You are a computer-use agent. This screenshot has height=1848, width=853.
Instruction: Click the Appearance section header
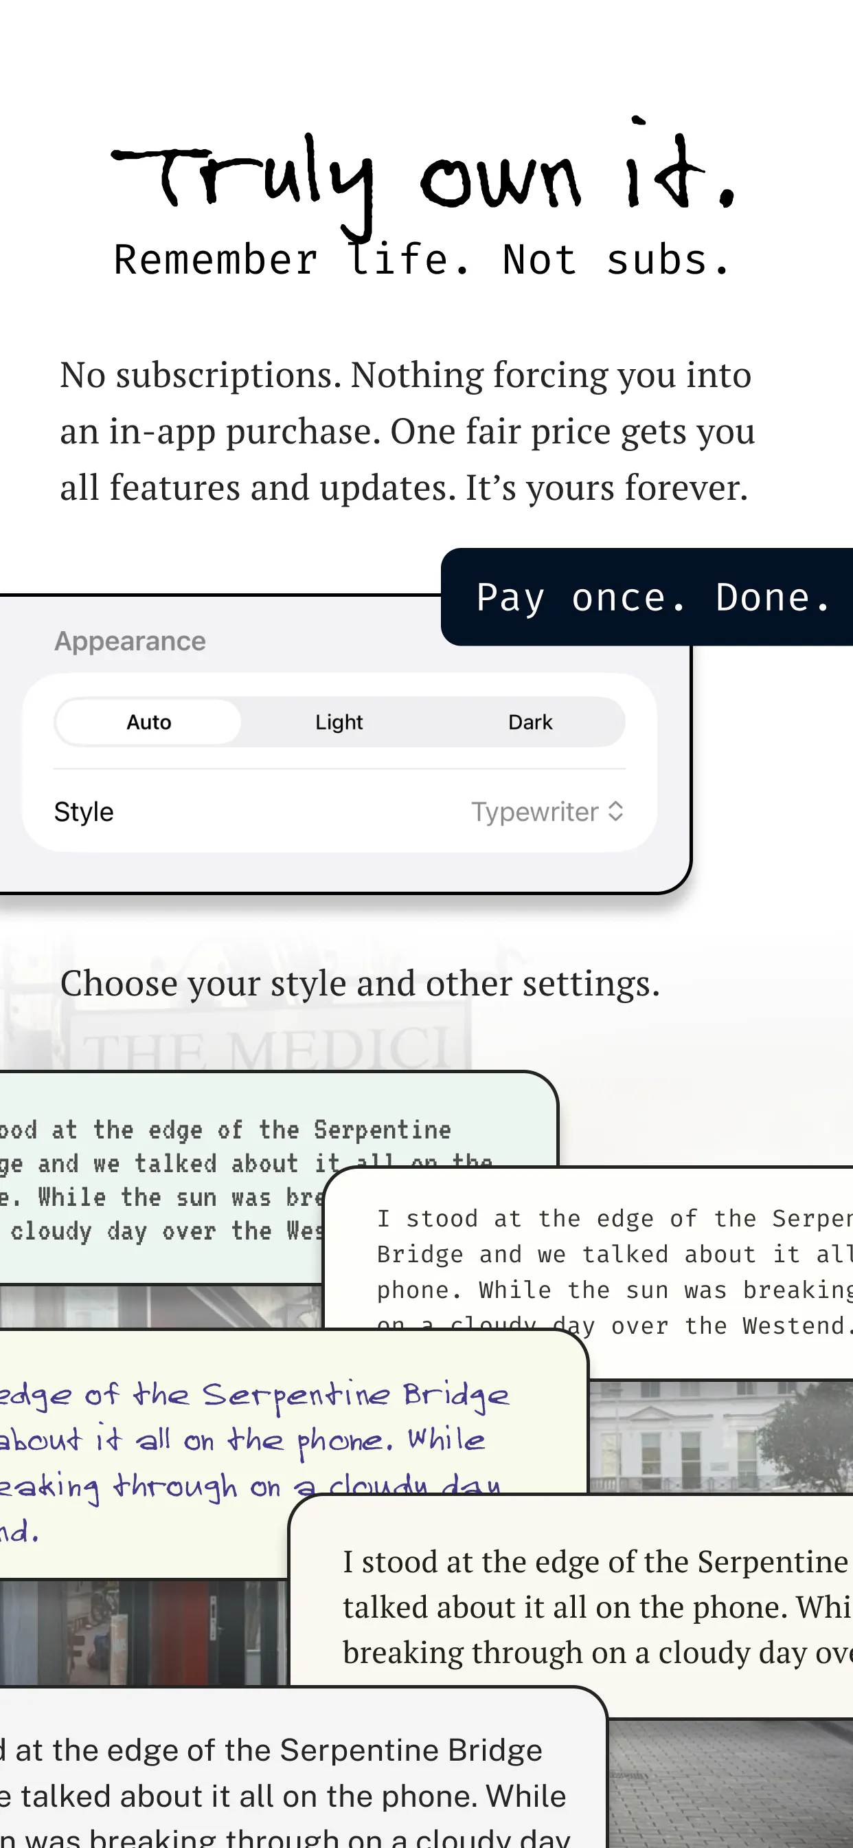130,641
